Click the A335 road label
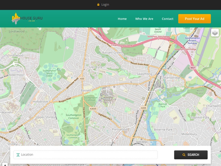 (x=144, y=108)
